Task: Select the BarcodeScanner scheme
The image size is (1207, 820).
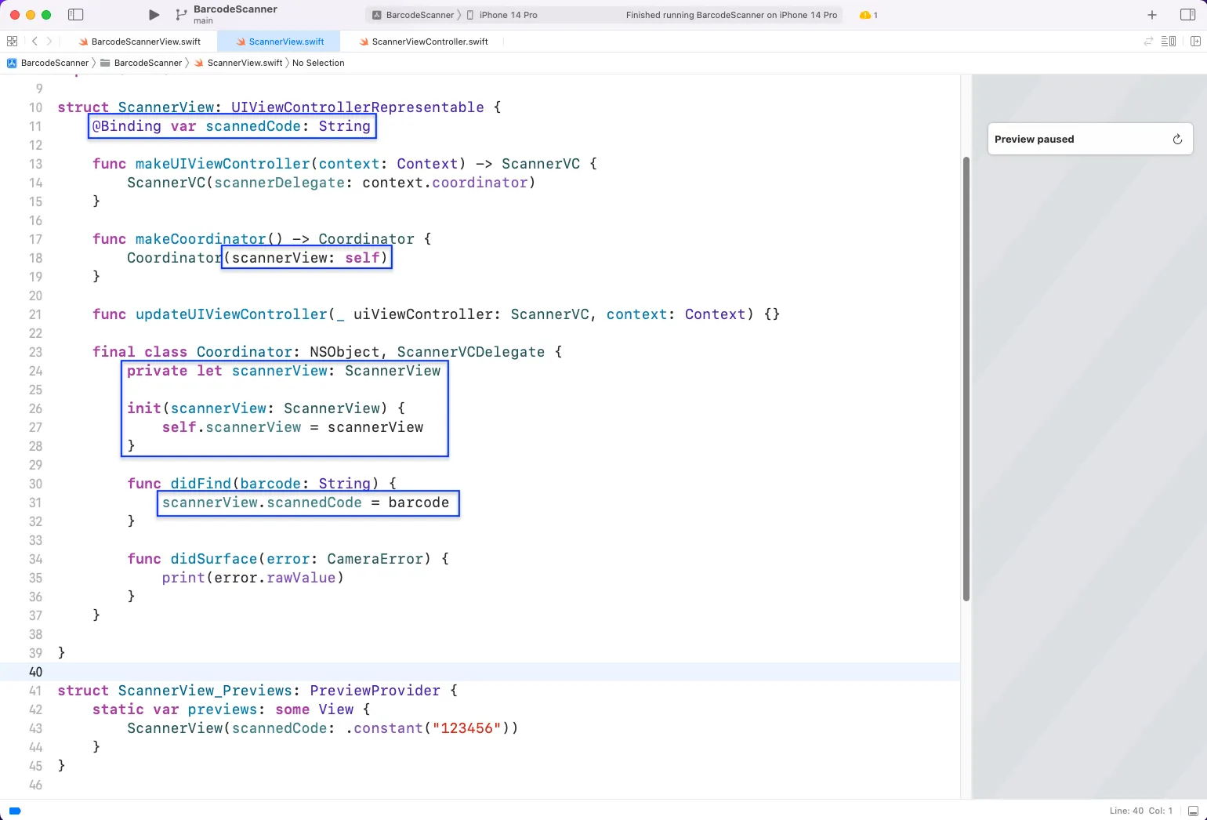Action: 414,15
